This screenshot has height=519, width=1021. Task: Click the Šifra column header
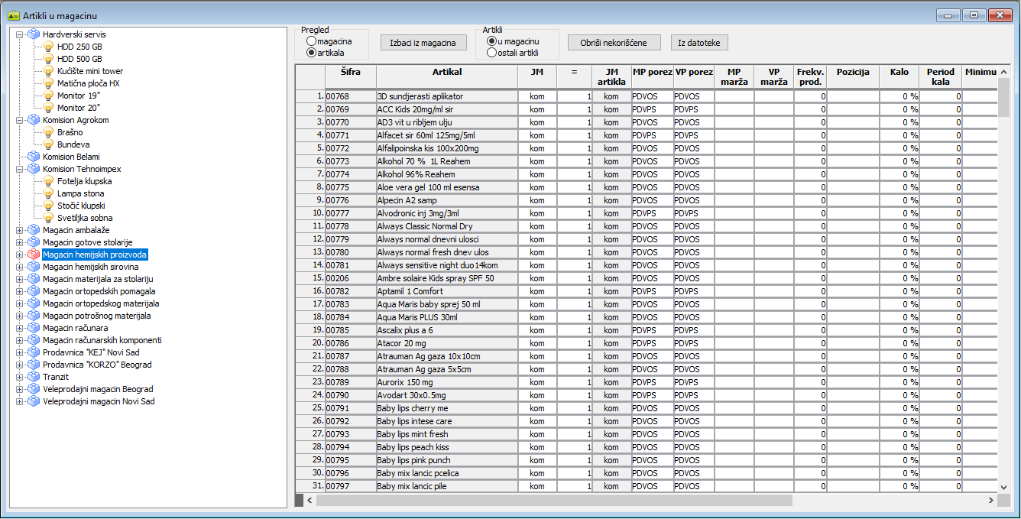[x=351, y=76]
